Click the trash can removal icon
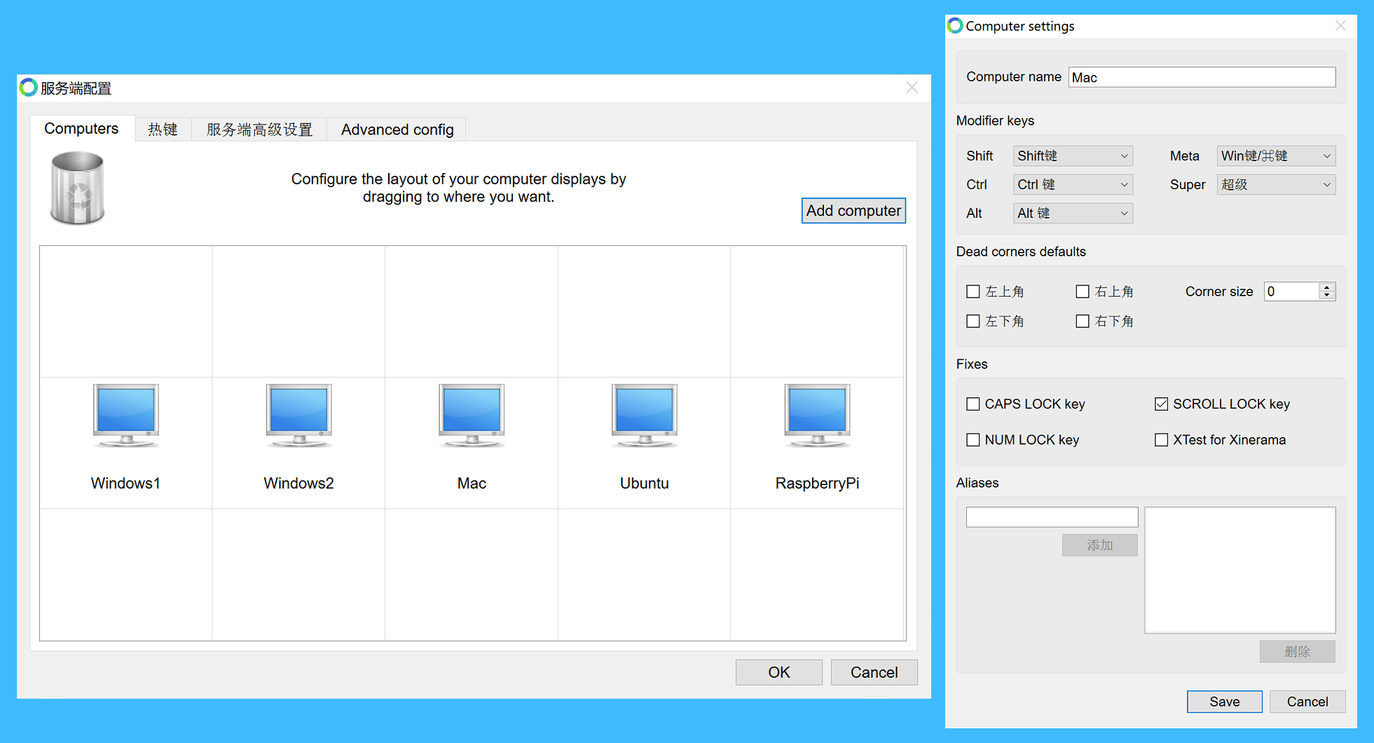 coord(77,187)
